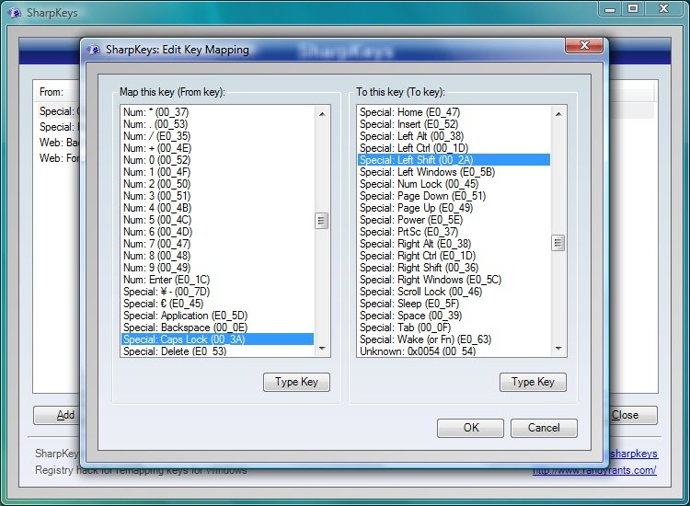Close the Edit Key Mapping dialog
This screenshot has width=690, height=506.
582,46
